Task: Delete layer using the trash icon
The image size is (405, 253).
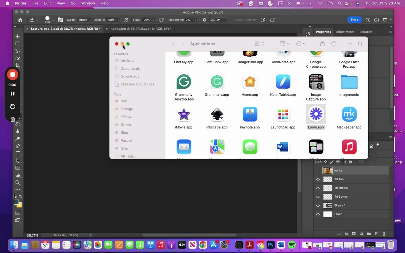Action: pos(384,234)
